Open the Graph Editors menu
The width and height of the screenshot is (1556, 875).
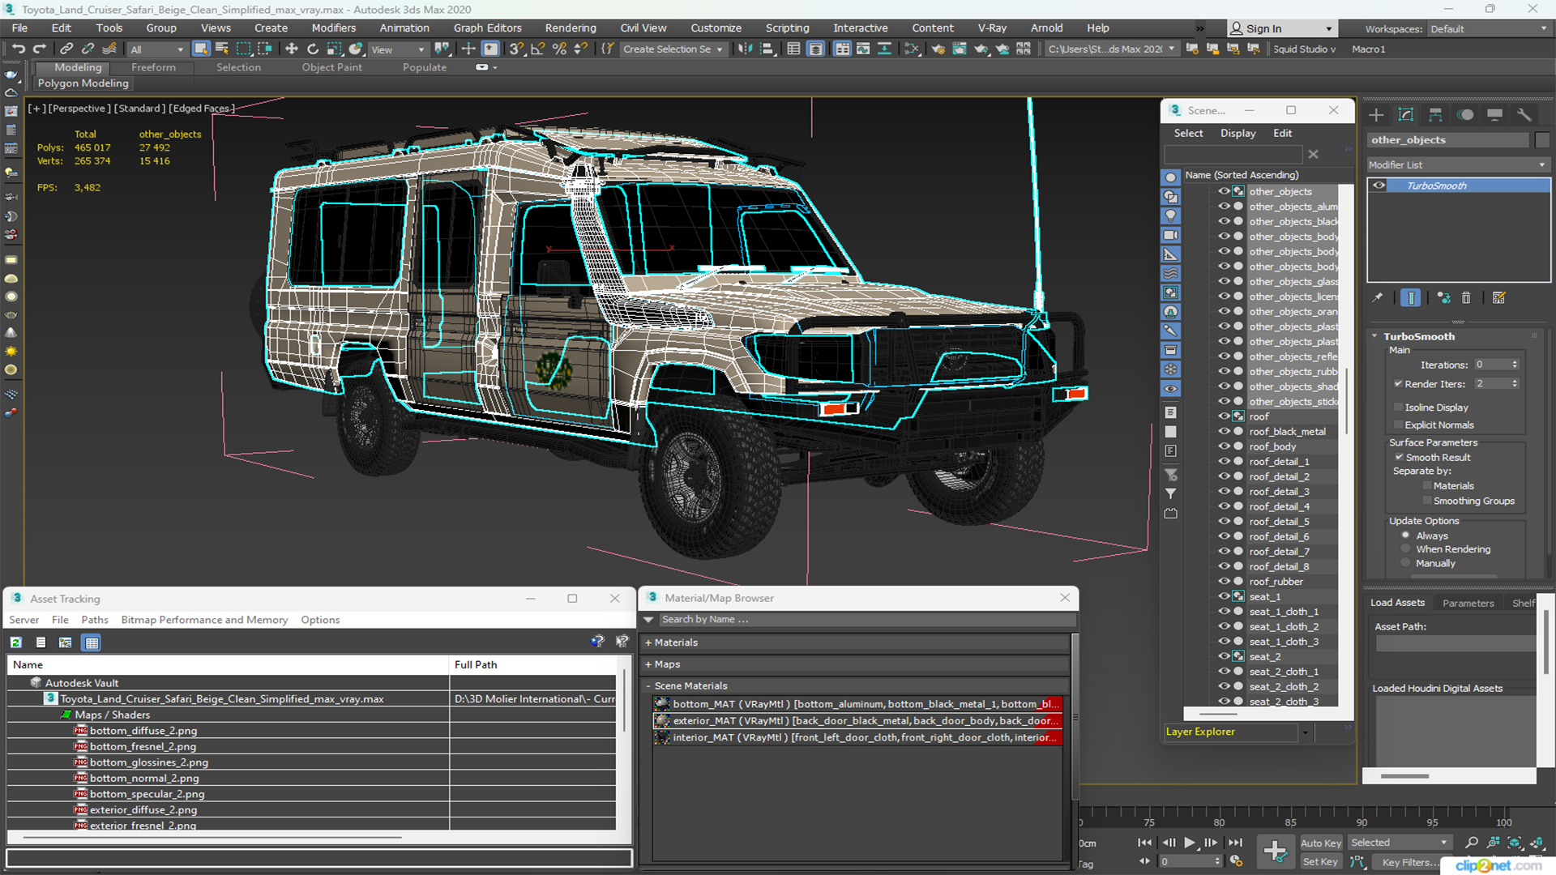point(487,28)
